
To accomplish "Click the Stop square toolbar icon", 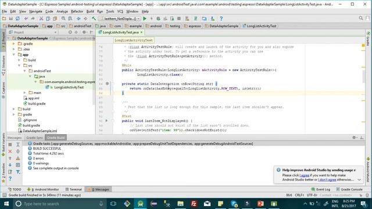I will tap(179, 19).
